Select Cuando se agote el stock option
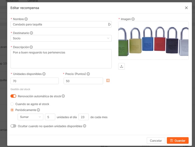This screenshot has width=195, height=147. (x=12, y=104)
